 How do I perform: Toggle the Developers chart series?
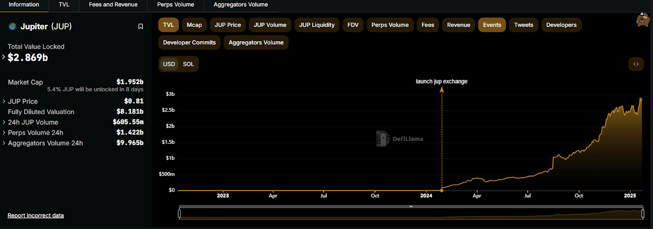pos(561,25)
